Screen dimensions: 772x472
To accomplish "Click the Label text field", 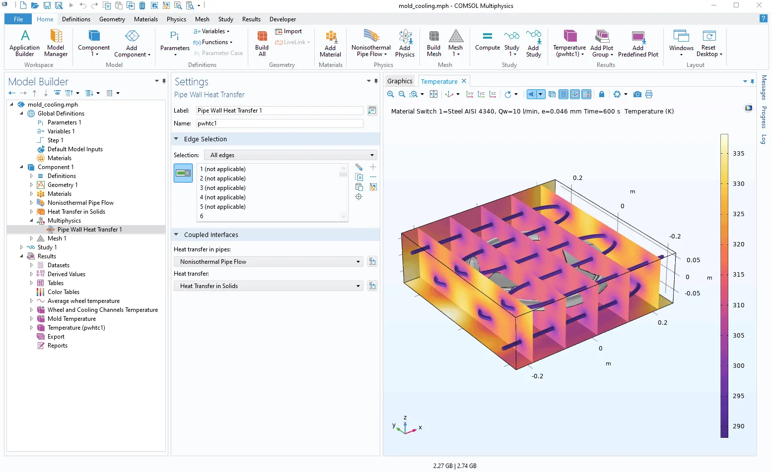I will coord(280,111).
